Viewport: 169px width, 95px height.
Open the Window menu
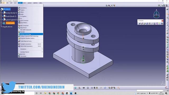(35, 3)
